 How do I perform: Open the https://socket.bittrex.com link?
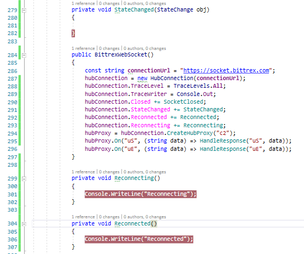[226, 70]
